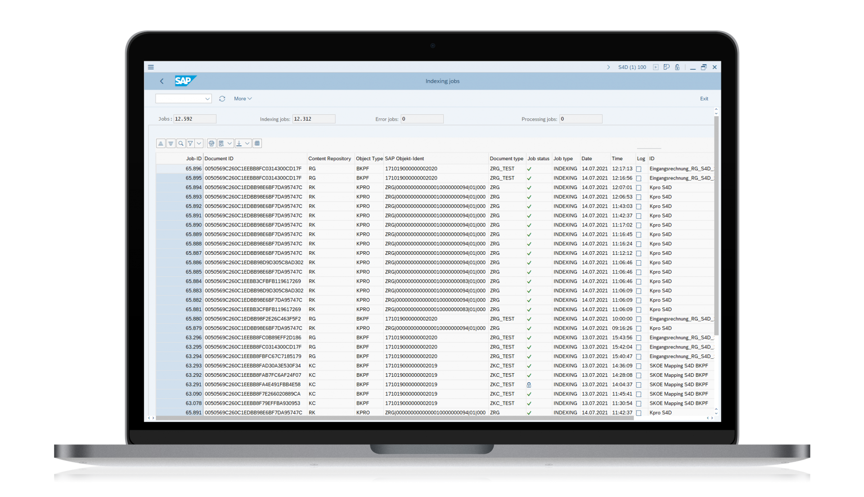Print the indexing jobs list via printer icon
This screenshot has width=864, height=497.
[x=211, y=143]
